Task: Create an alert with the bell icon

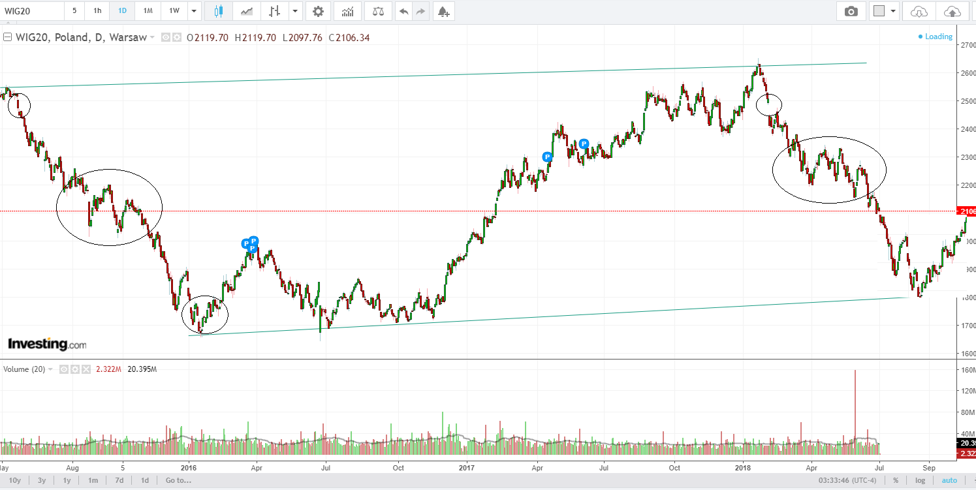Action: [443, 11]
